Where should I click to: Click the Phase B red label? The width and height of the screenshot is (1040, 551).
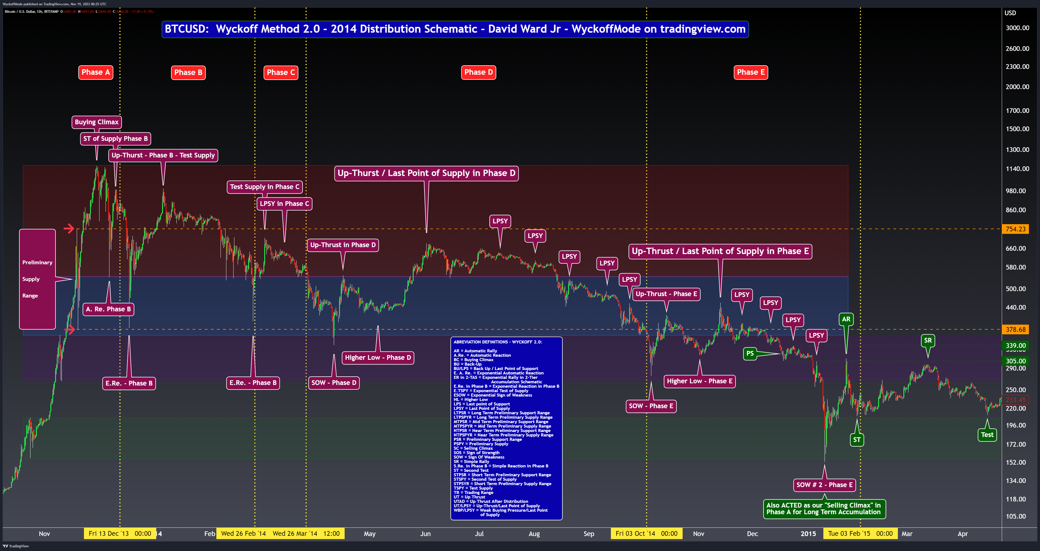(188, 73)
